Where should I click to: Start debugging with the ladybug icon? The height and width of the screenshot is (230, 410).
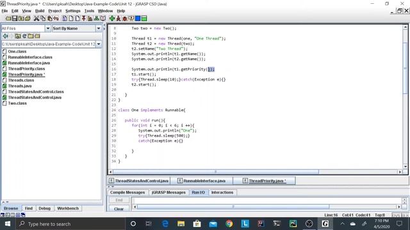click(125, 19)
